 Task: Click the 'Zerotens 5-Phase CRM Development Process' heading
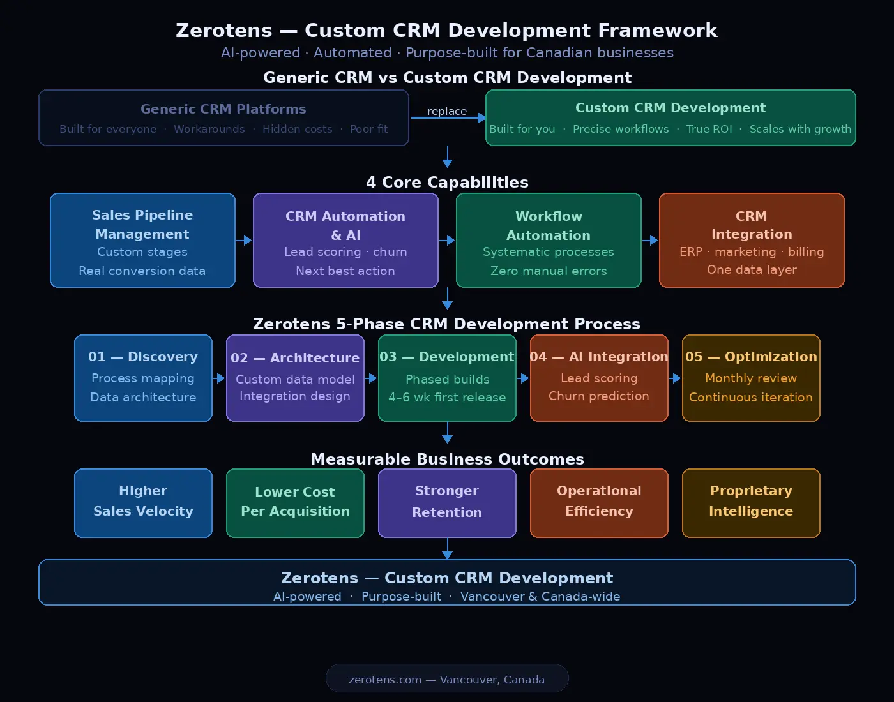click(447, 324)
